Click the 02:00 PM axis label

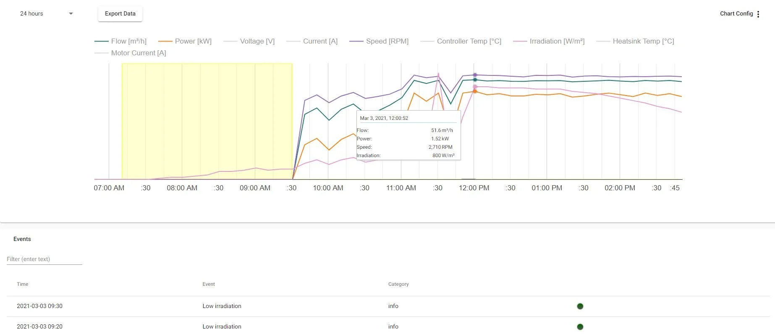coord(620,188)
